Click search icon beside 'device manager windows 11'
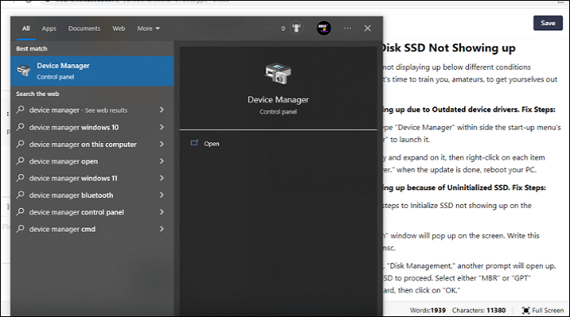The image size is (570, 317). 20,178
